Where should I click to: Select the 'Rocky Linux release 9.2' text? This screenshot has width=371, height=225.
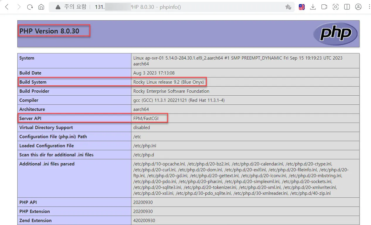(x=169, y=82)
